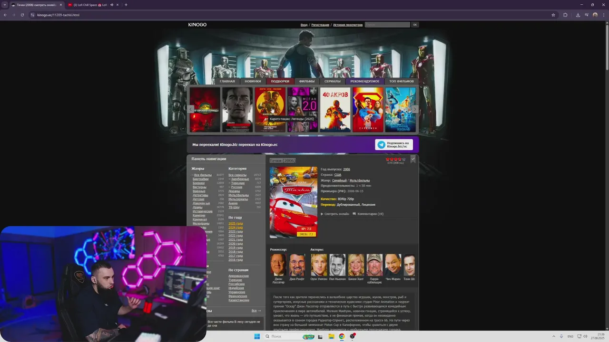Reload the page with the refresh icon
Image resolution: width=609 pixels, height=342 pixels.
(22, 15)
